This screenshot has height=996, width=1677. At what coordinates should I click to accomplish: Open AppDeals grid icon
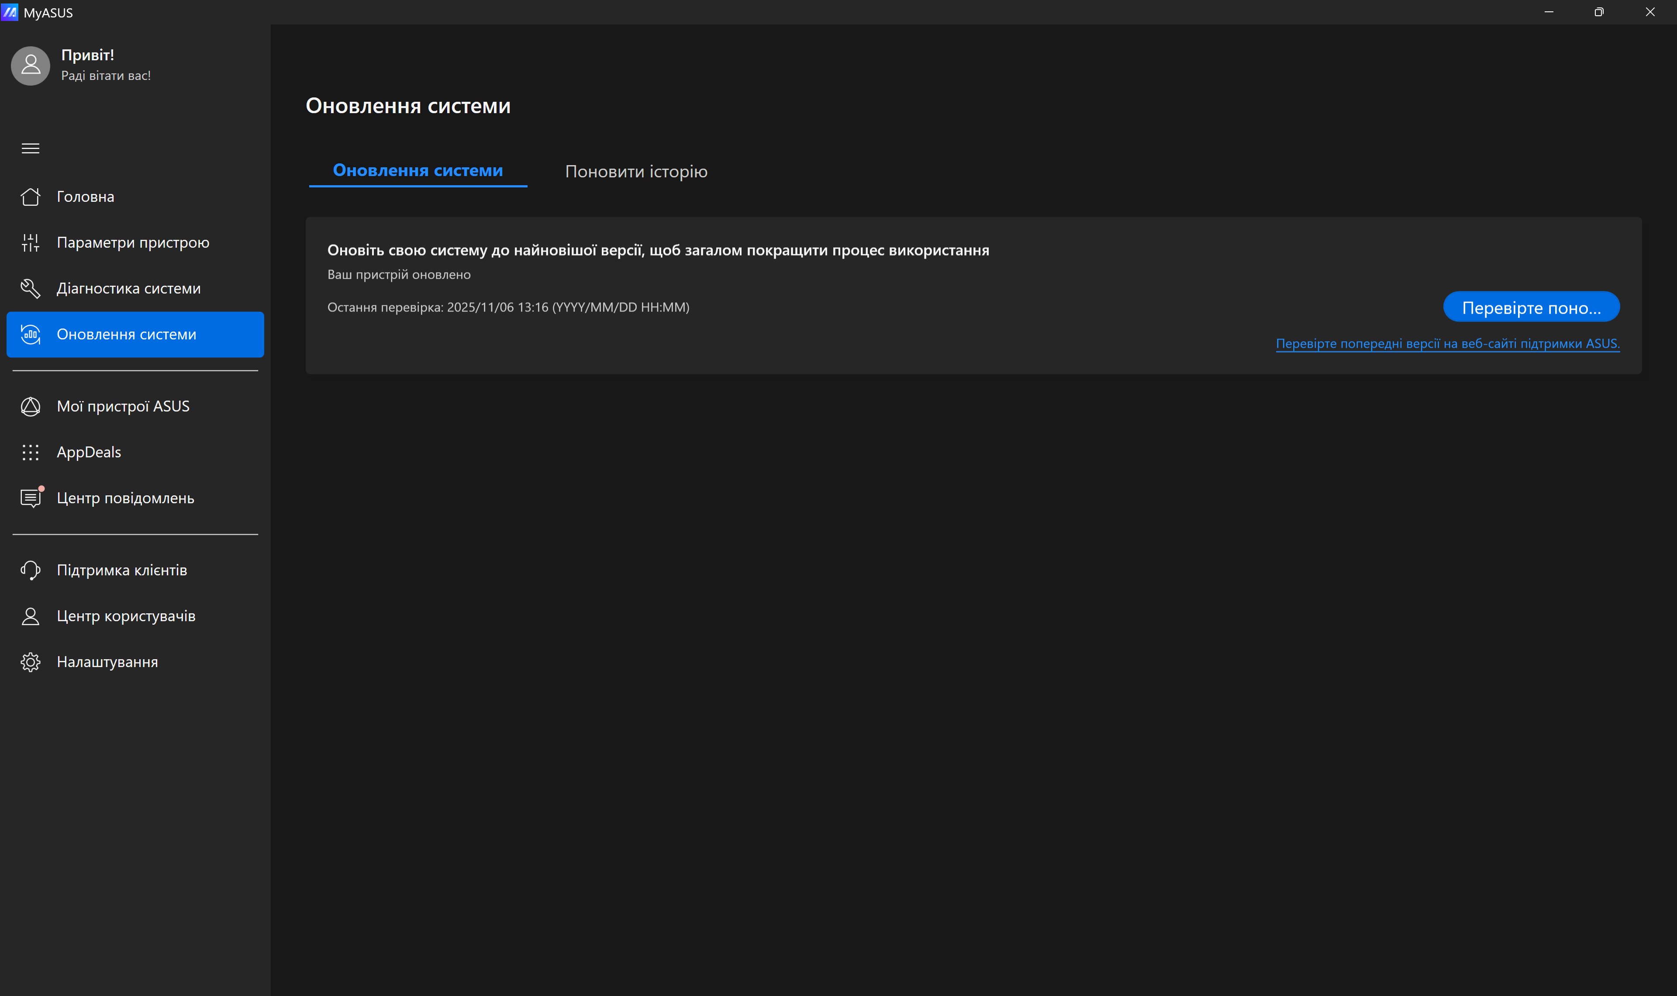pyautogui.click(x=30, y=453)
